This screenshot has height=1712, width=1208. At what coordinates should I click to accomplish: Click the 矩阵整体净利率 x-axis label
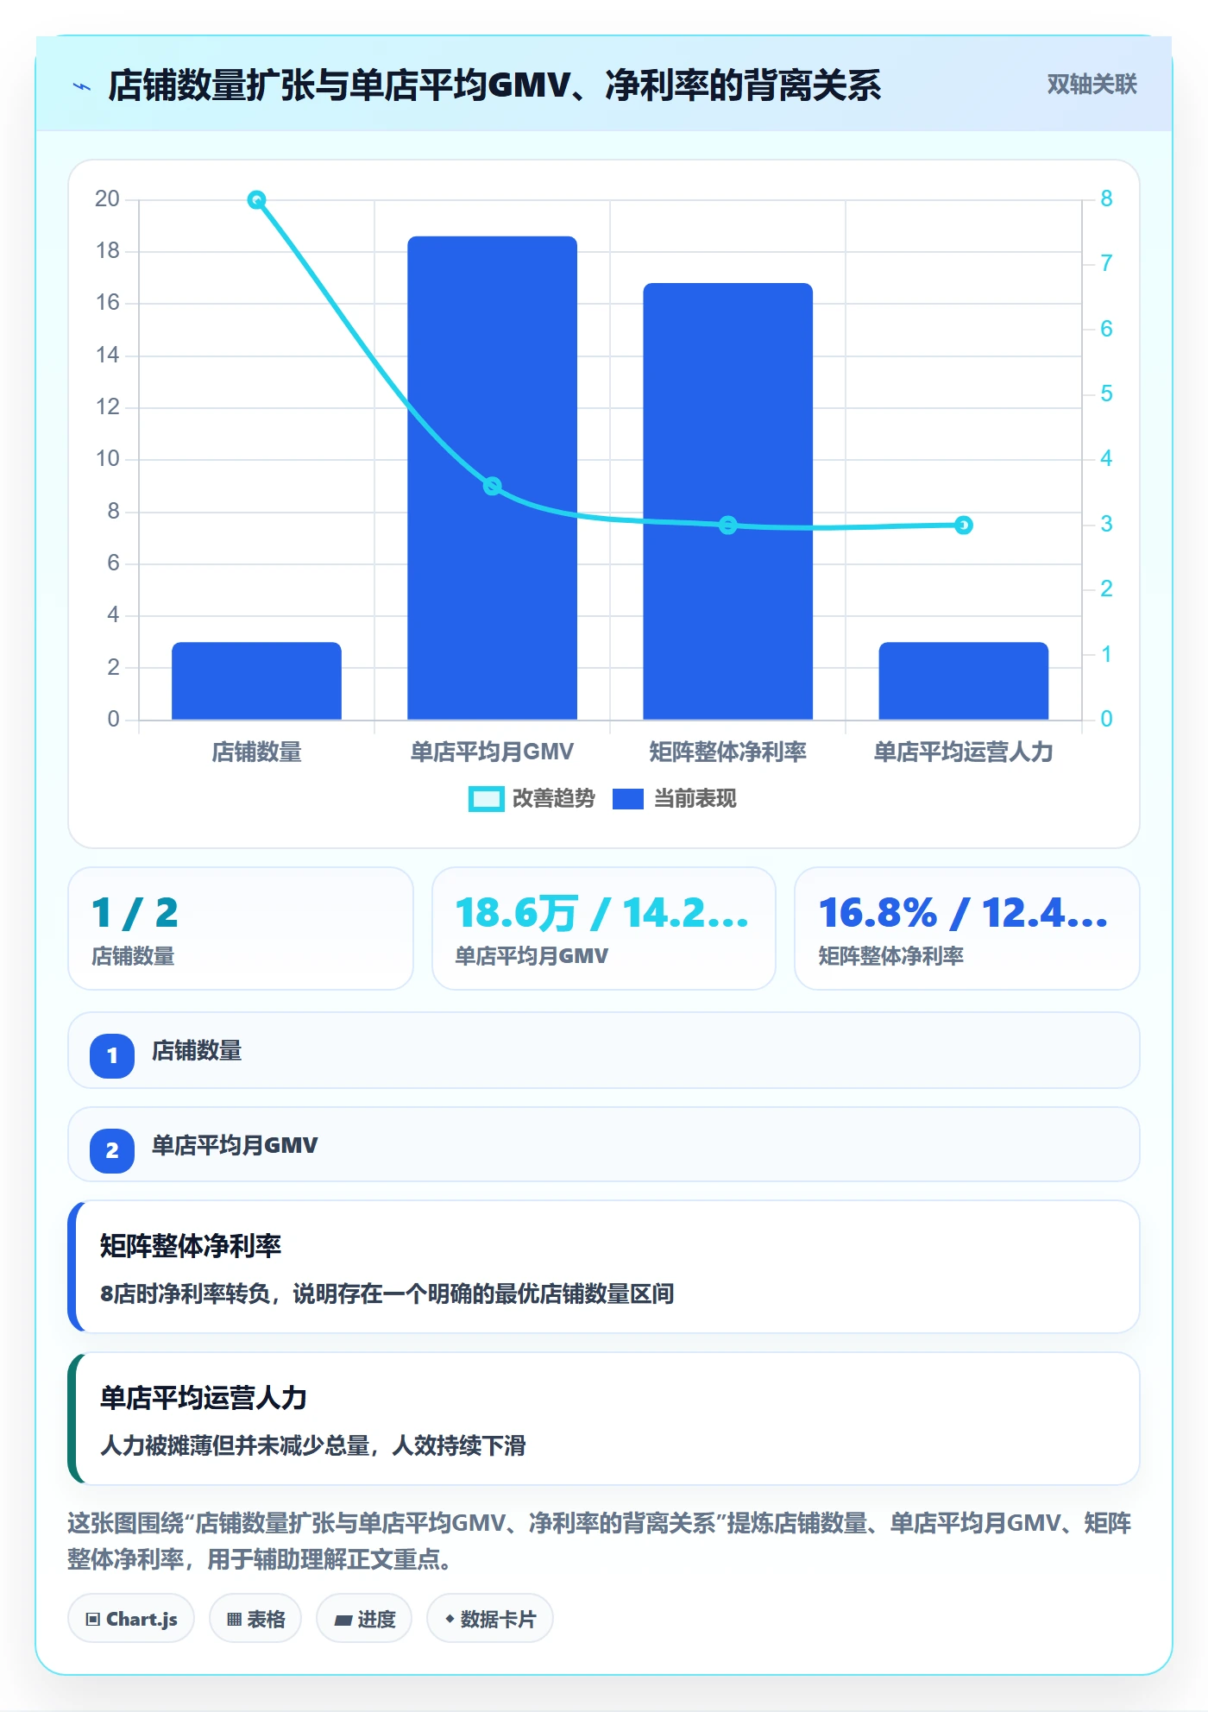[728, 752]
